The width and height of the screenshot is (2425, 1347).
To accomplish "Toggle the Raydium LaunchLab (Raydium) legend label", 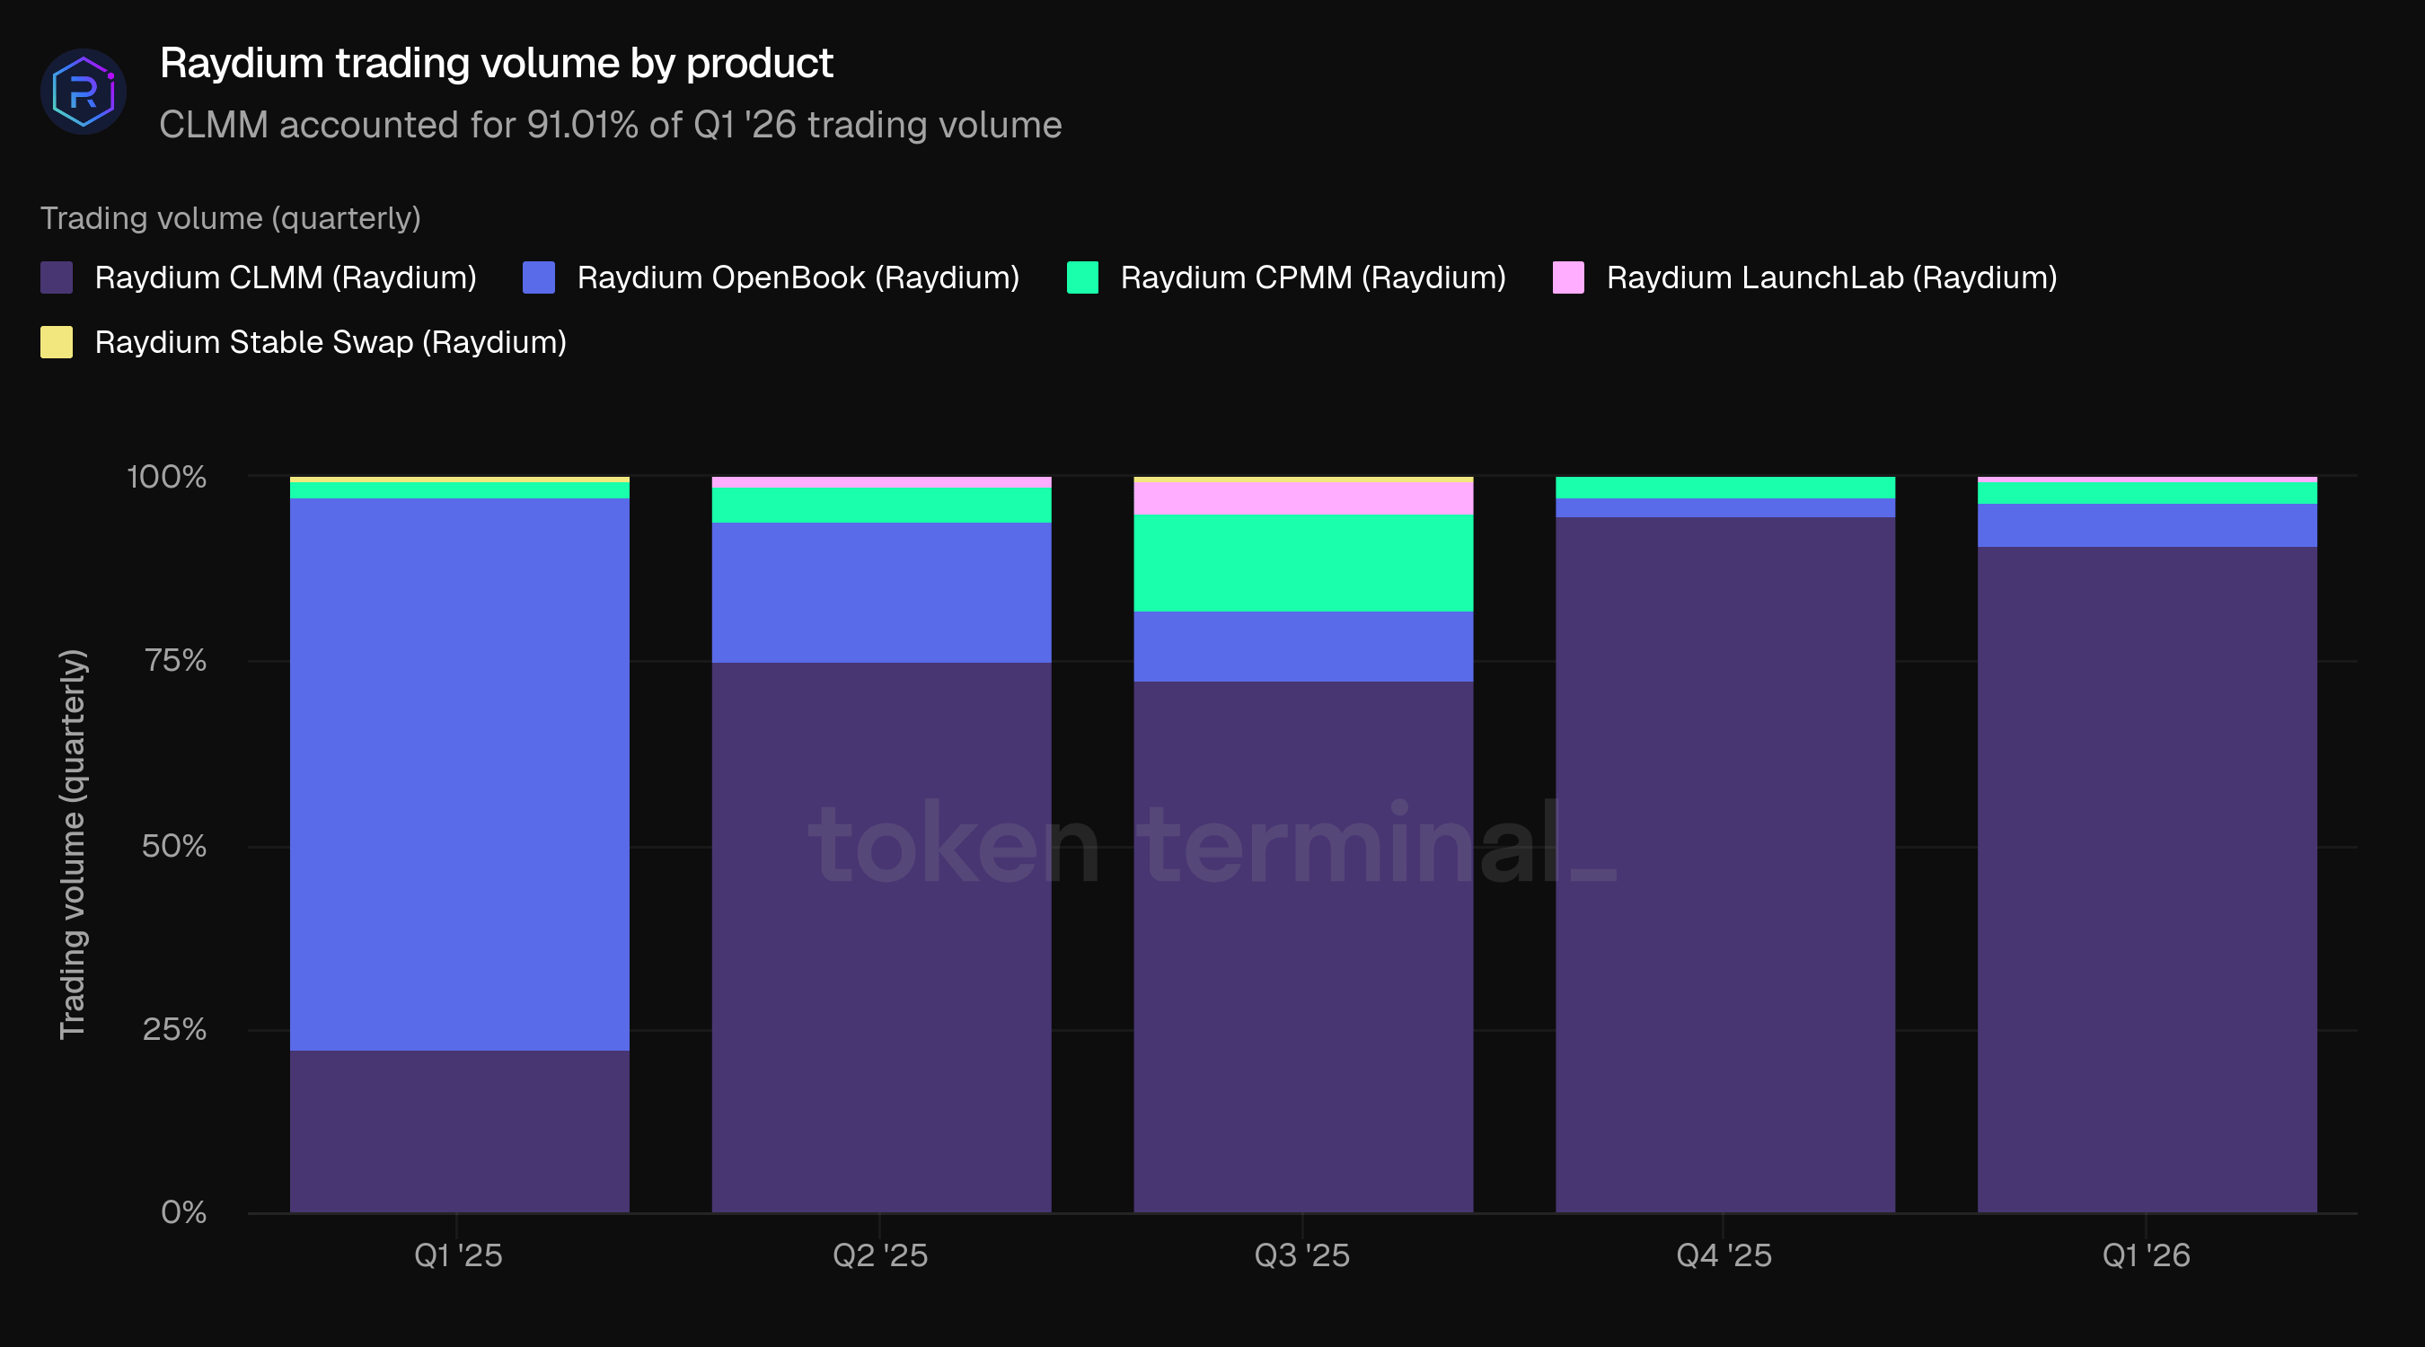I will pyautogui.click(x=1831, y=277).
